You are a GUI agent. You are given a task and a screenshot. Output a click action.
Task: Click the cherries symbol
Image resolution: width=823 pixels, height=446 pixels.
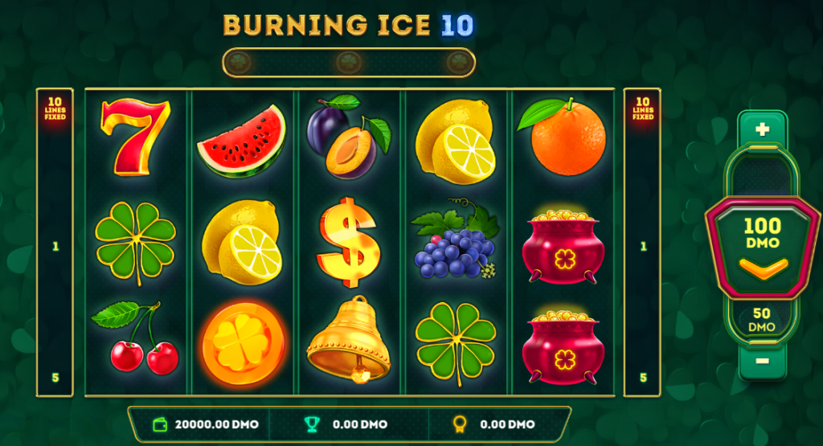135,338
